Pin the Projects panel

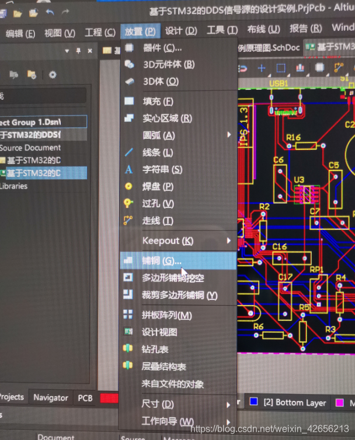(78, 51)
